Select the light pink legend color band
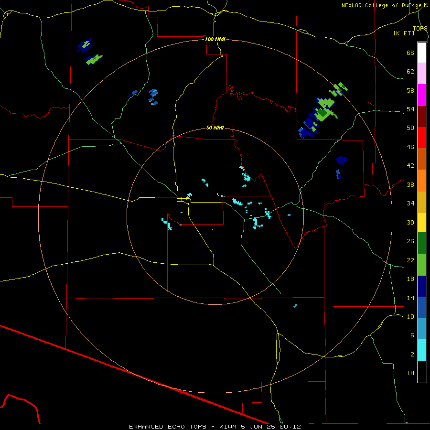This screenshot has width=430, height=430. [x=422, y=74]
